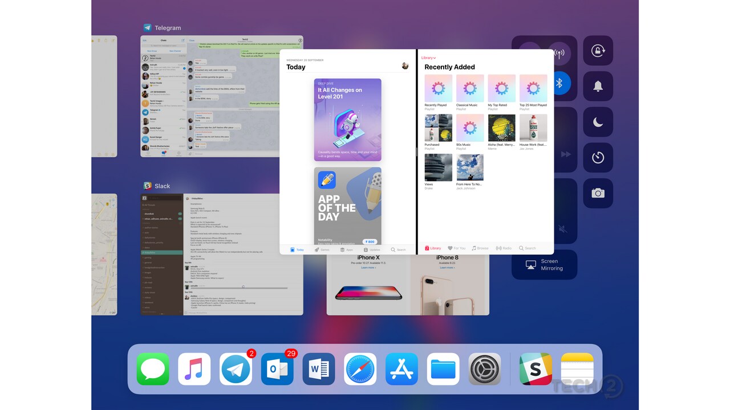This screenshot has width=730, height=410.
Task: Launch the Music app in dock
Action: tap(194, 369)
